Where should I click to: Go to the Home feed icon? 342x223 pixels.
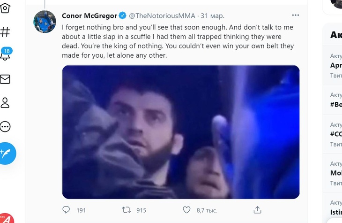[x=5, y=9]
